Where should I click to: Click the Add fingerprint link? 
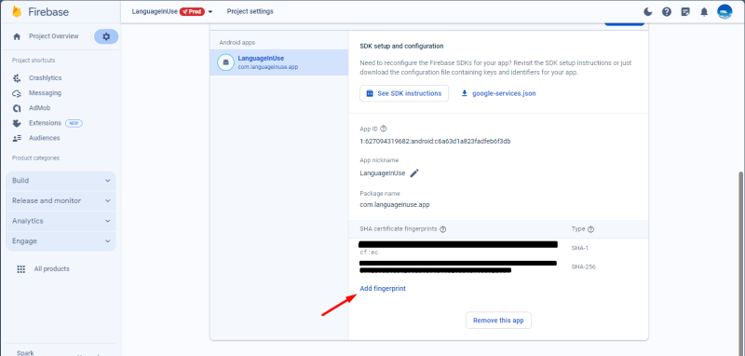(383, 289)
